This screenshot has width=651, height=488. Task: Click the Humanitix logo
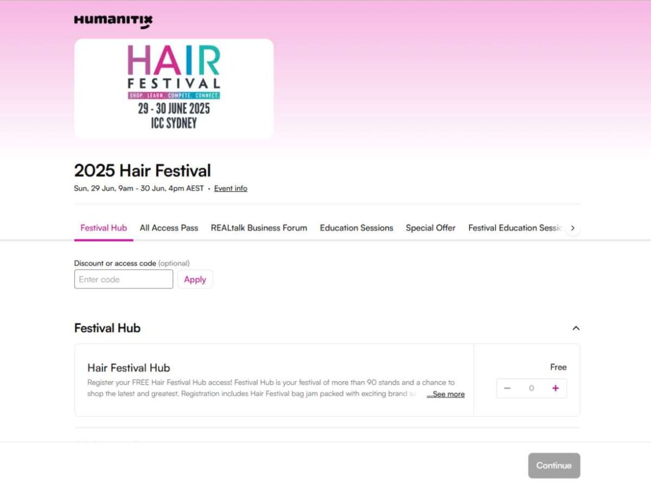(x=113, y=21)
